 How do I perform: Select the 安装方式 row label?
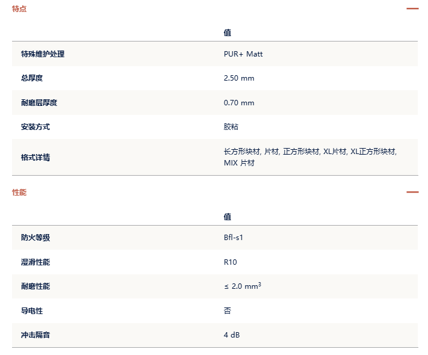click(x=36, y=127)
